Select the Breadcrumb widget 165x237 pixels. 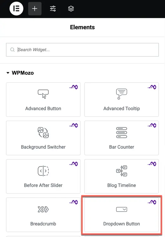click(x=43, y=215)
